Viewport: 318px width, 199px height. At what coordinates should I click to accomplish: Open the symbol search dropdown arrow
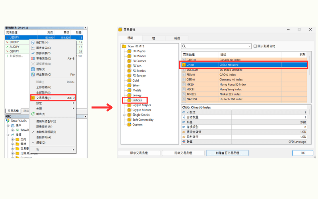248,46
